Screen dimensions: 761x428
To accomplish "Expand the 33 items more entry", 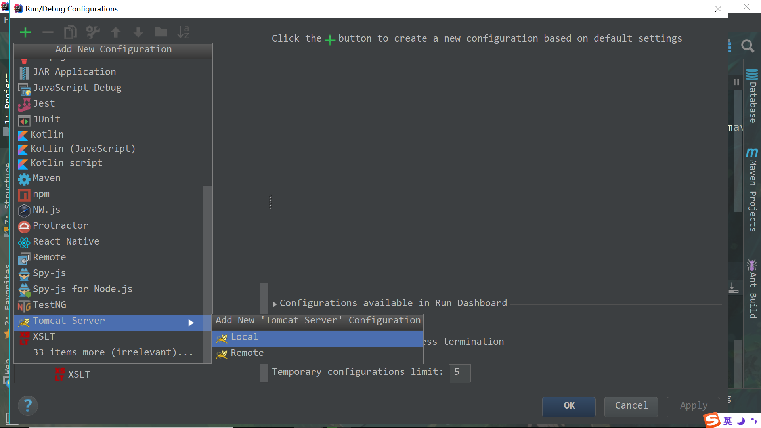I will click(113, 352).
